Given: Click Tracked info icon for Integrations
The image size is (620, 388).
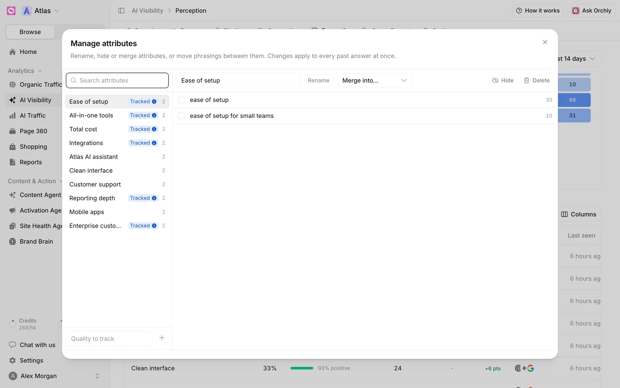Looking at the screenshot, I should coord(154,143).
